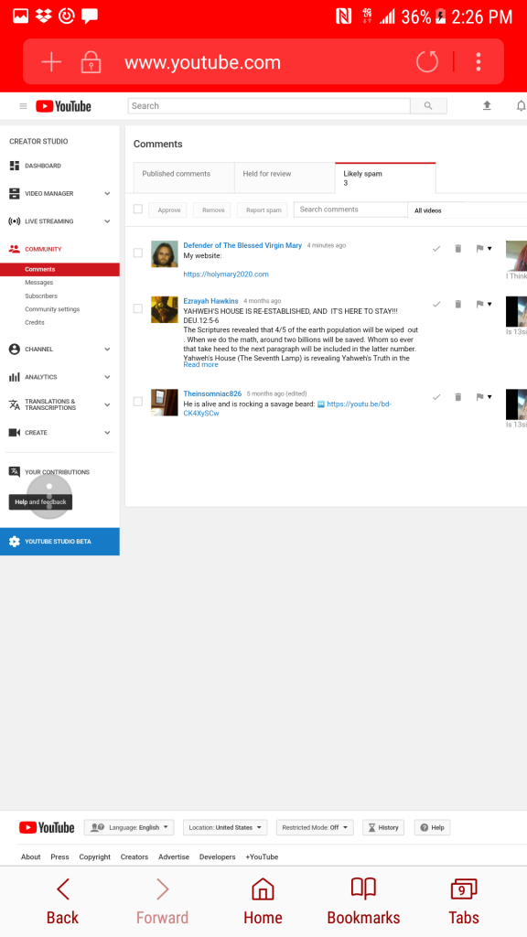Open the notifications bell

[521, 106]
